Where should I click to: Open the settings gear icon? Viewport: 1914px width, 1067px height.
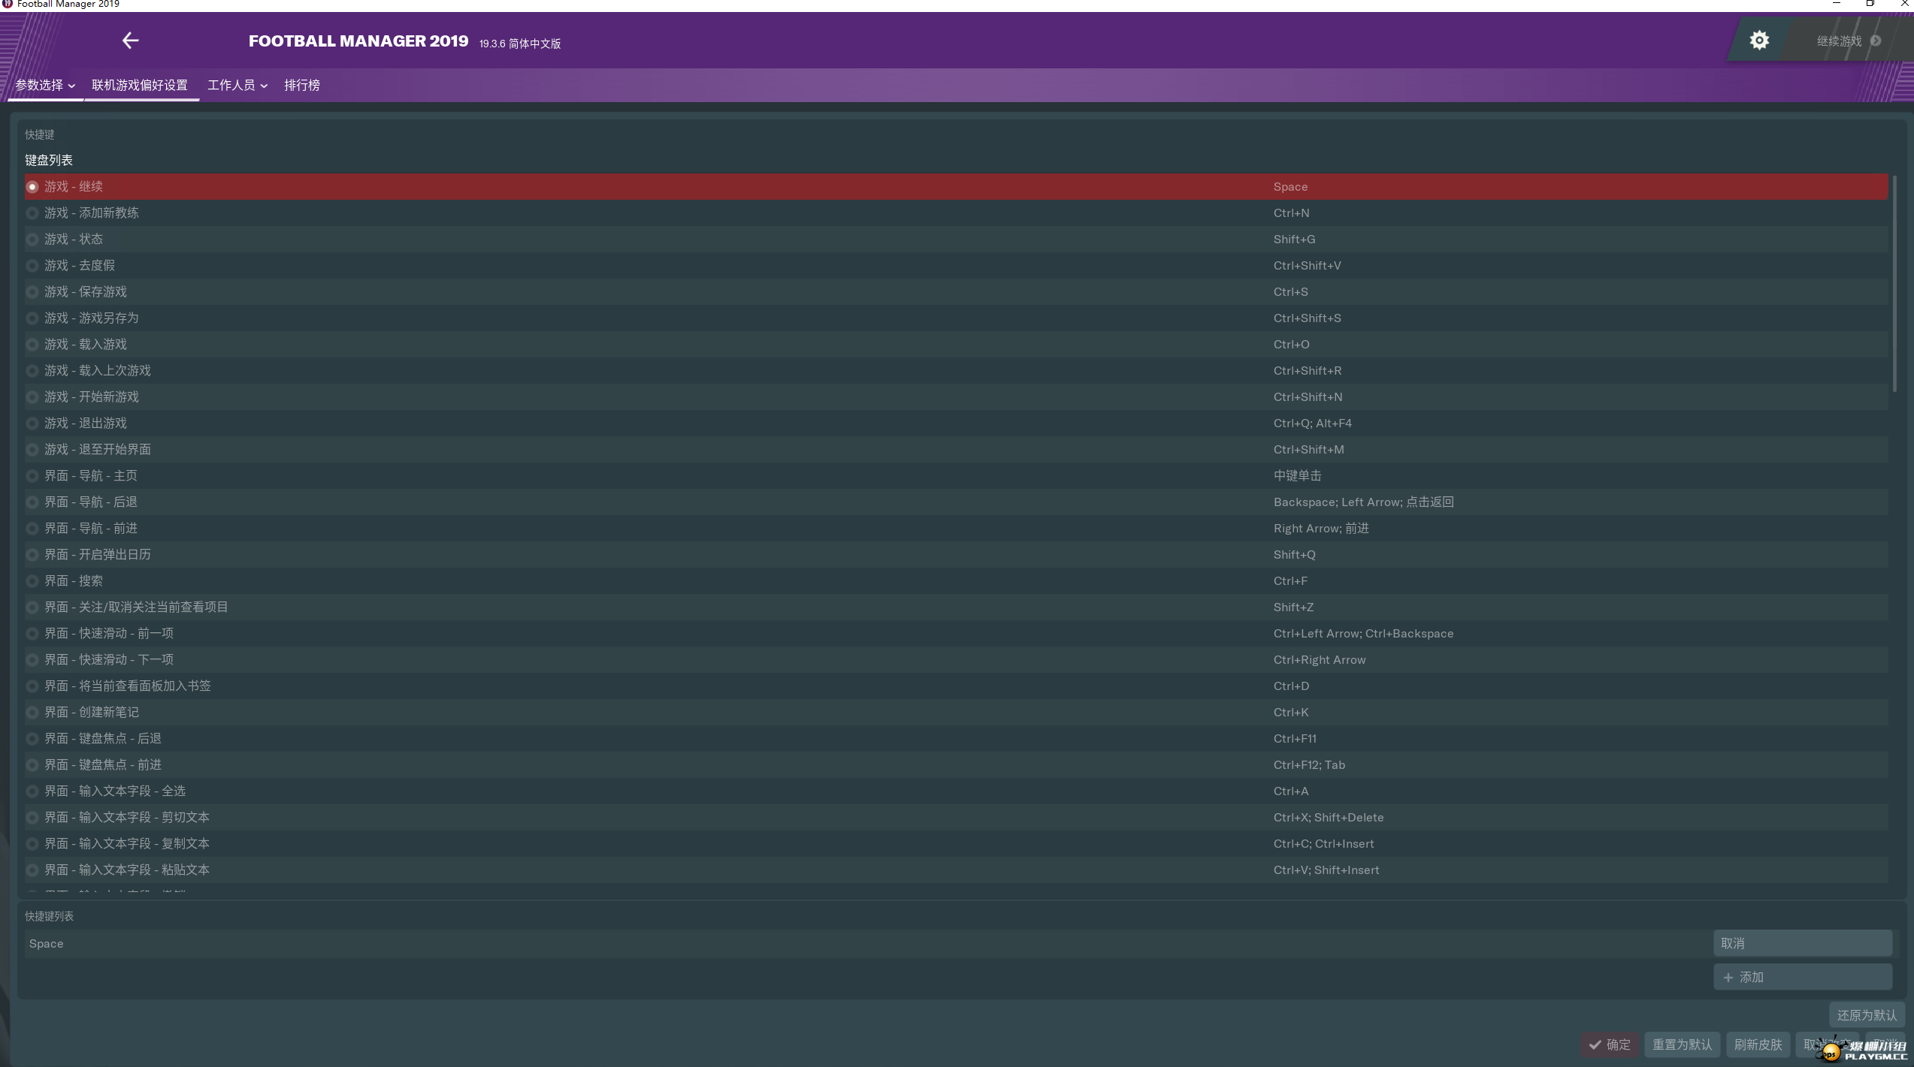click(1759, 40)
